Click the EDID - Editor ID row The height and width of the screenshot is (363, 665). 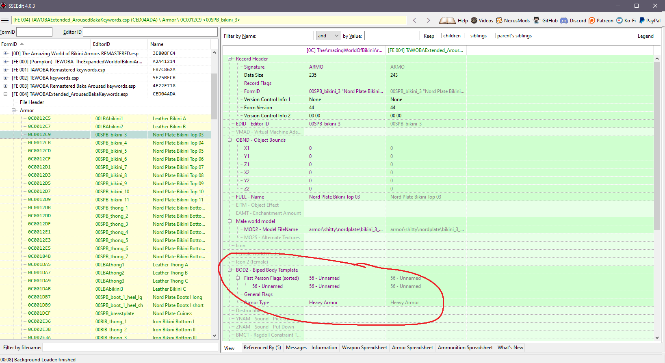pyautogui.click(x=438, y=124)
